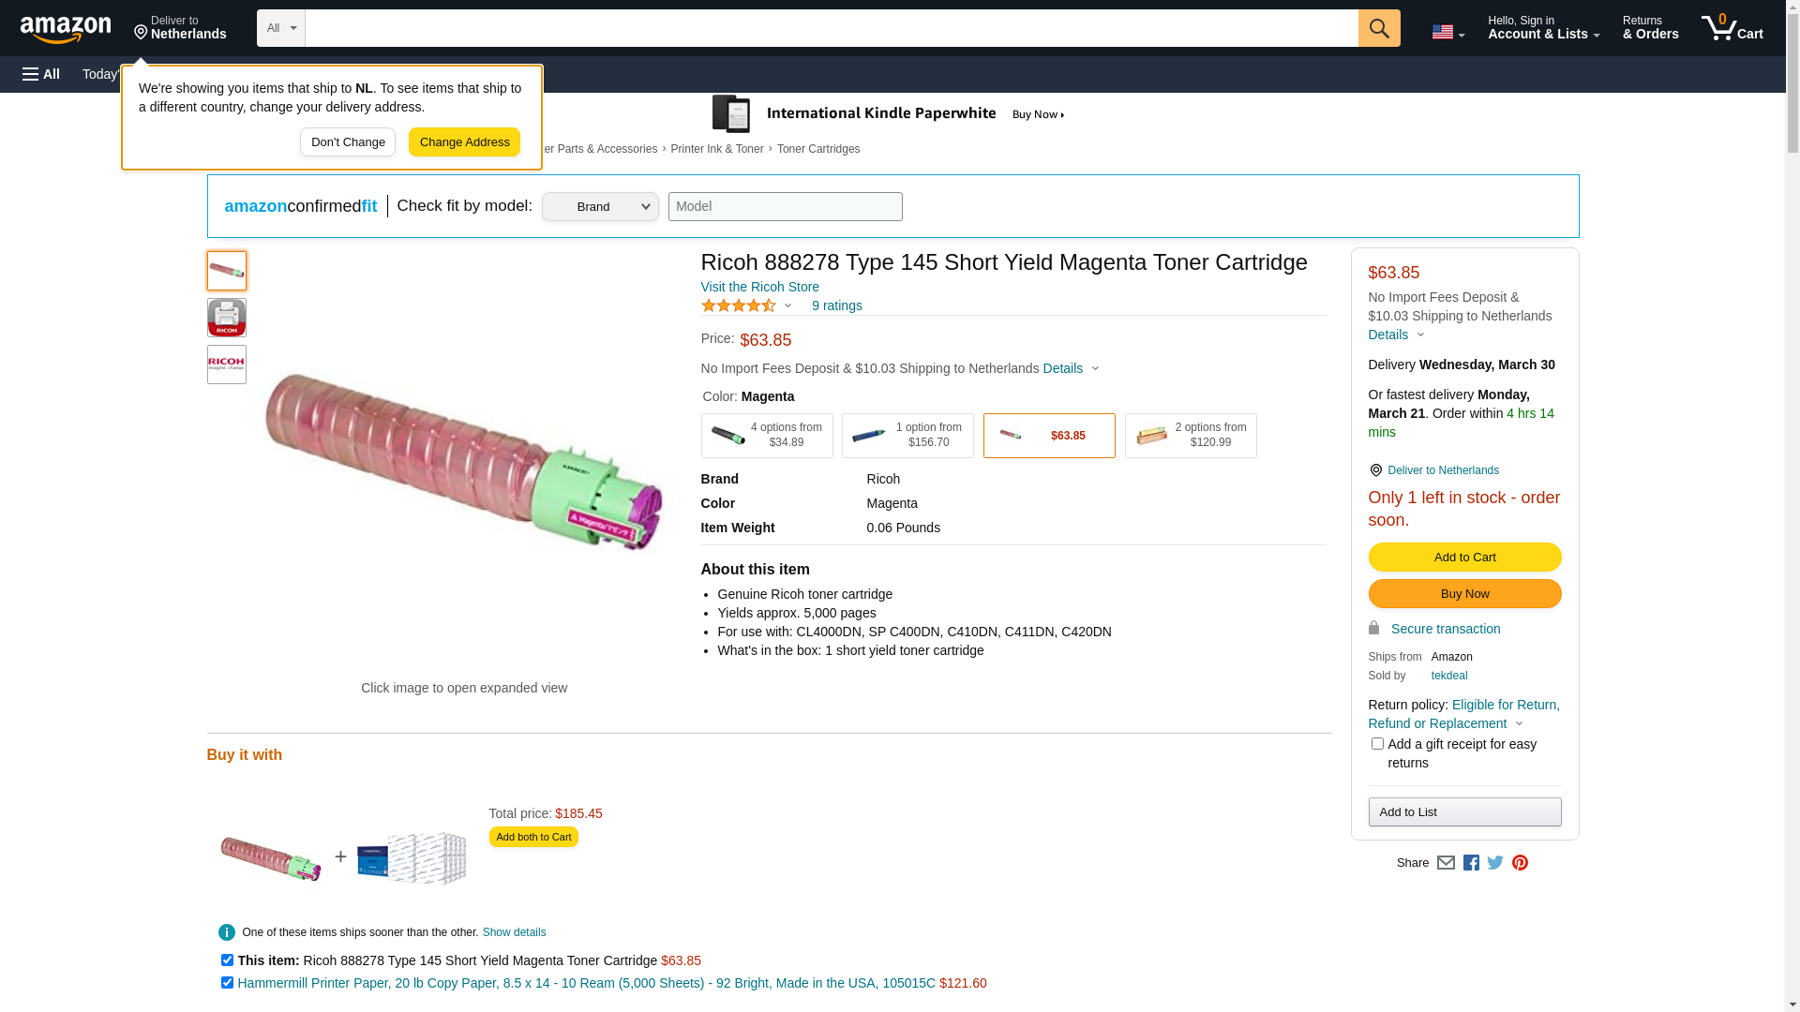Select the Ricoh logo product thumbnail

click(227, 365)
